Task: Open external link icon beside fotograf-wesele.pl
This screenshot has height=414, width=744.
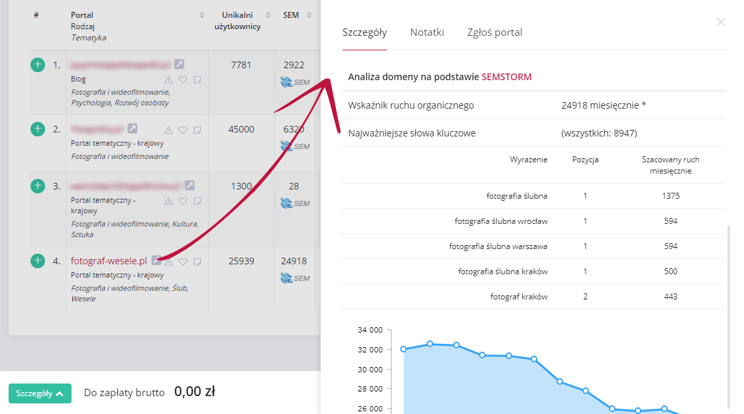Action: 156,260
